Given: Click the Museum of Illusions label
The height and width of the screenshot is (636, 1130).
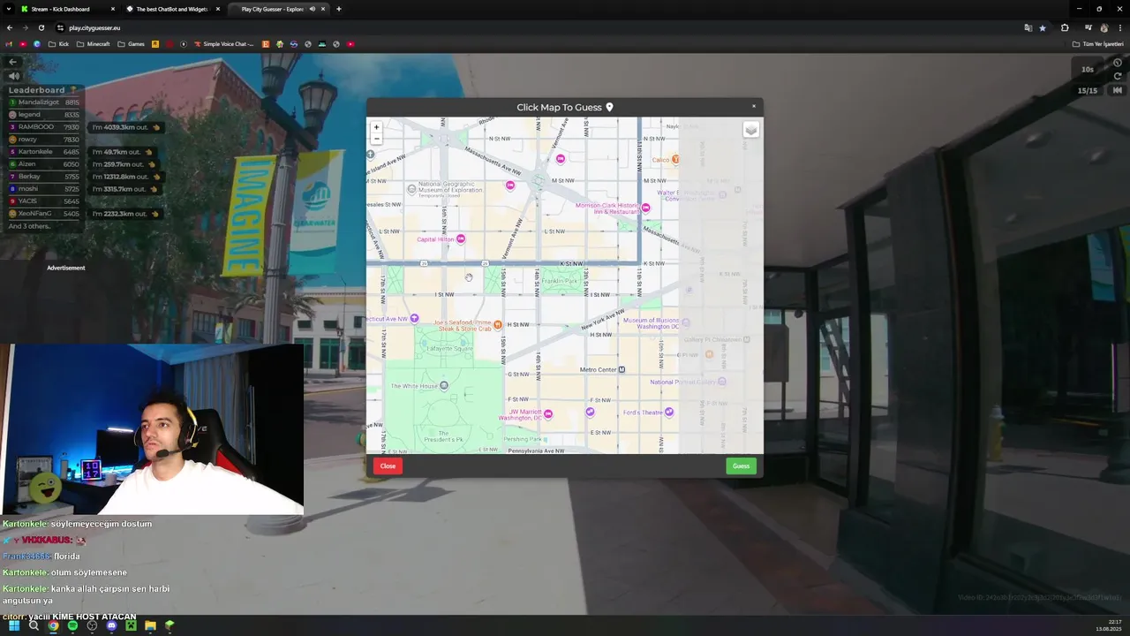Looking at the screenshot, I should pyautogui.click(x=652, y=323).
